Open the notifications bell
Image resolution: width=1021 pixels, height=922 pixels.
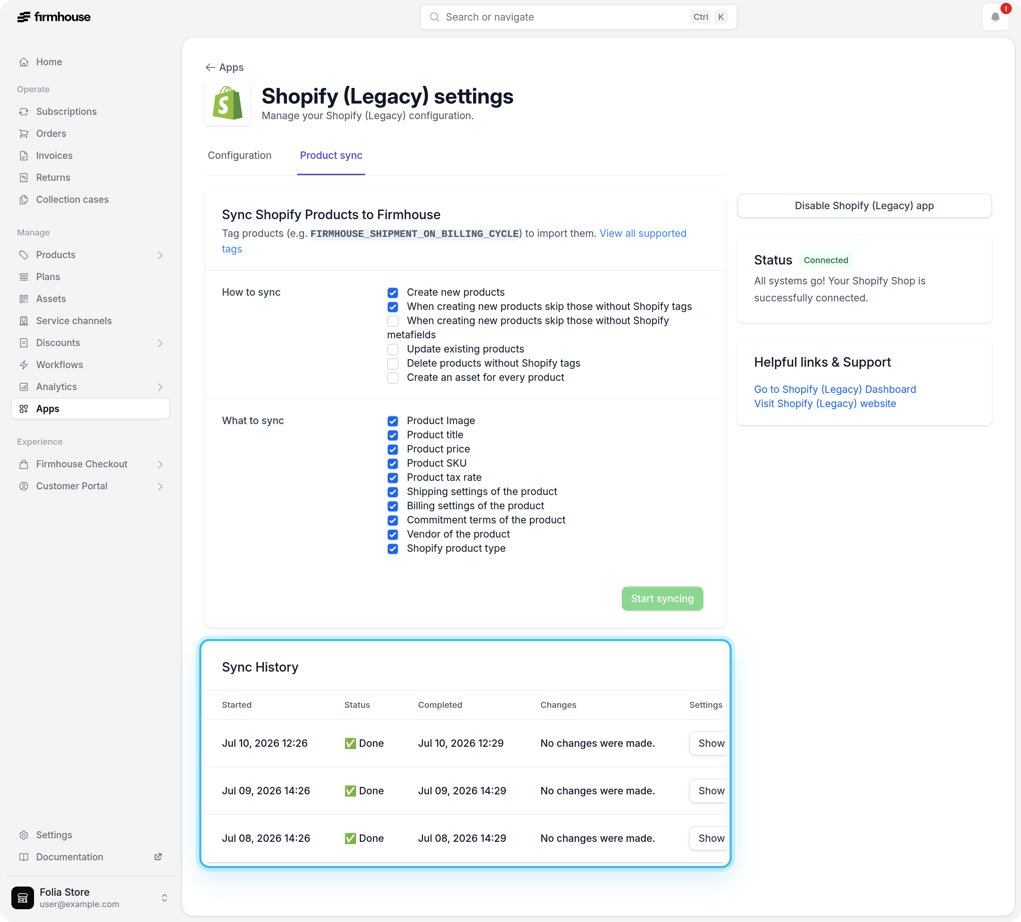tap(995, 17)
